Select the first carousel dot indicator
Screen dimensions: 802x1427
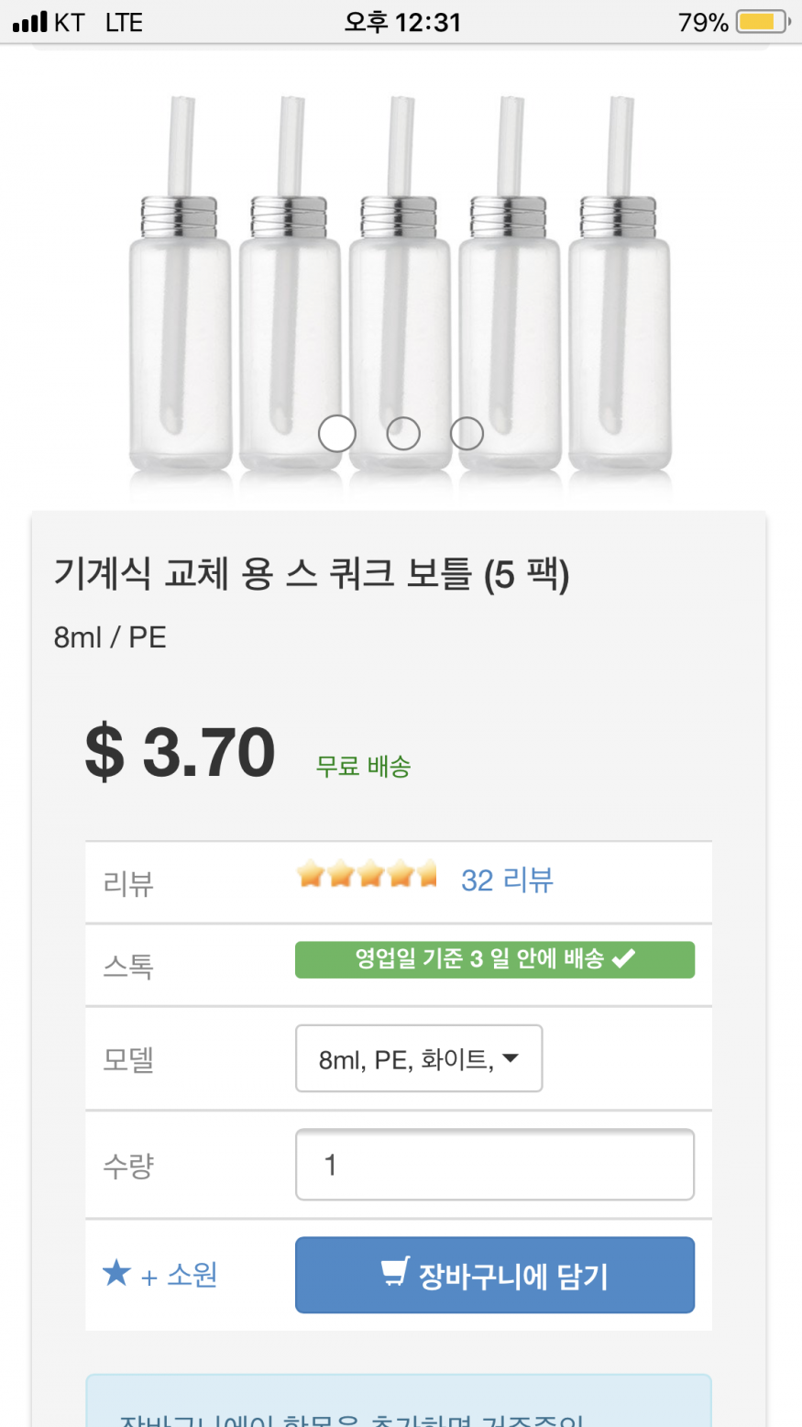click(337, 434)
